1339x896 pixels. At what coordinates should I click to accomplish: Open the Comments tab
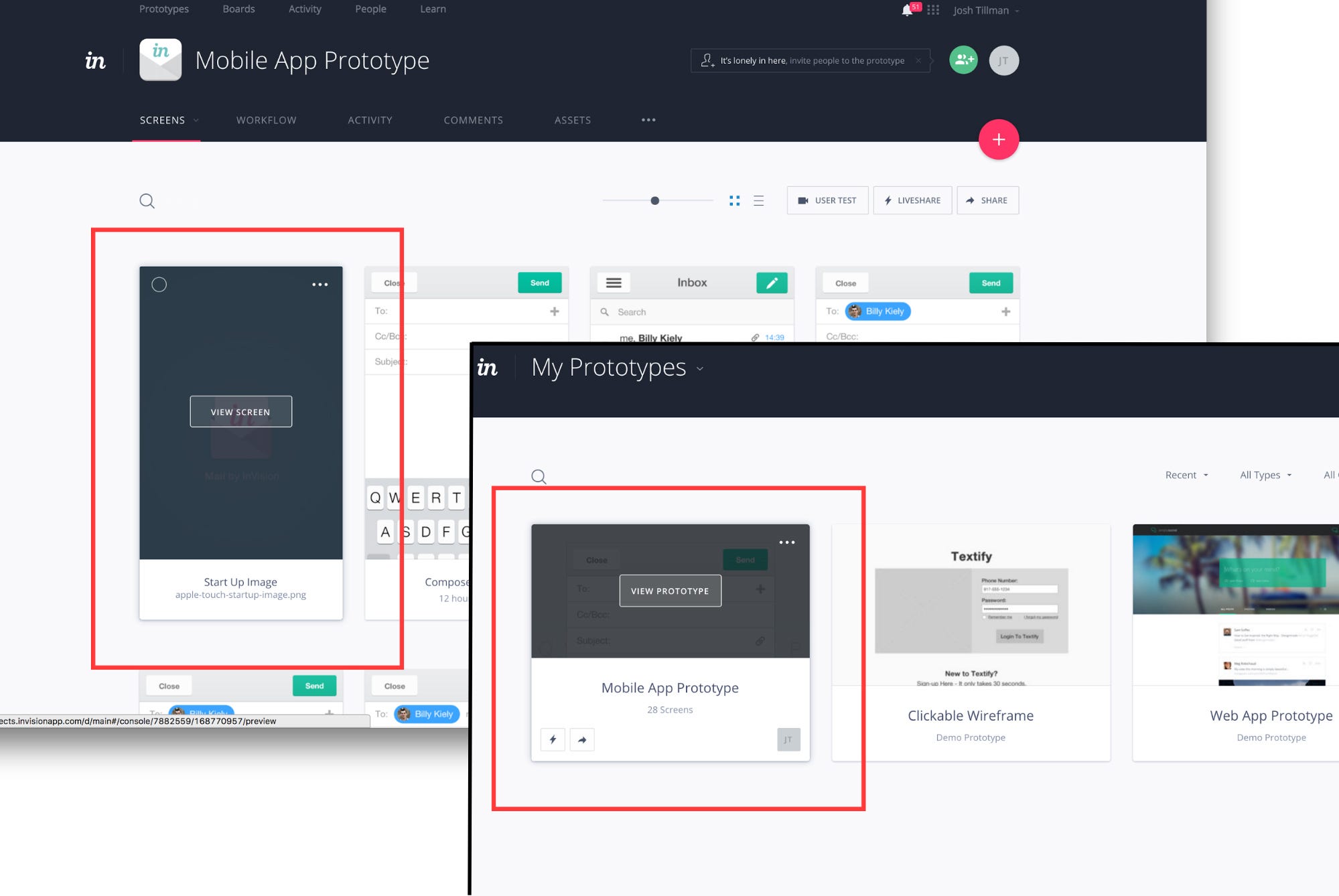tap(473, 120)
